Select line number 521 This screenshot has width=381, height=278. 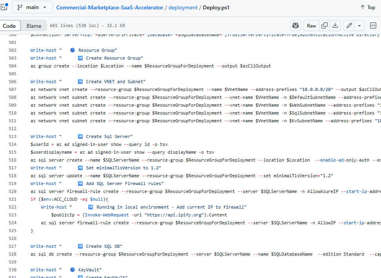click(13, 199)
